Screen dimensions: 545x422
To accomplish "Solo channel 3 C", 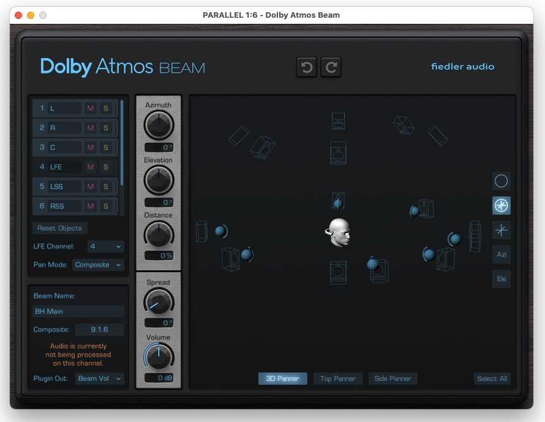I will (106, 147).
